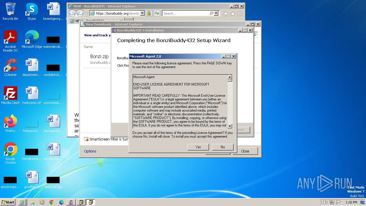Viewport: 366px width, 206px height.
Task: Expand the address bar autocomplete dropdown
Action: [x=142, y=13]
